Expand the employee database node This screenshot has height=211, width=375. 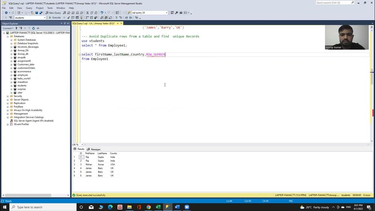pyautogui.click(x=11, y=75)
